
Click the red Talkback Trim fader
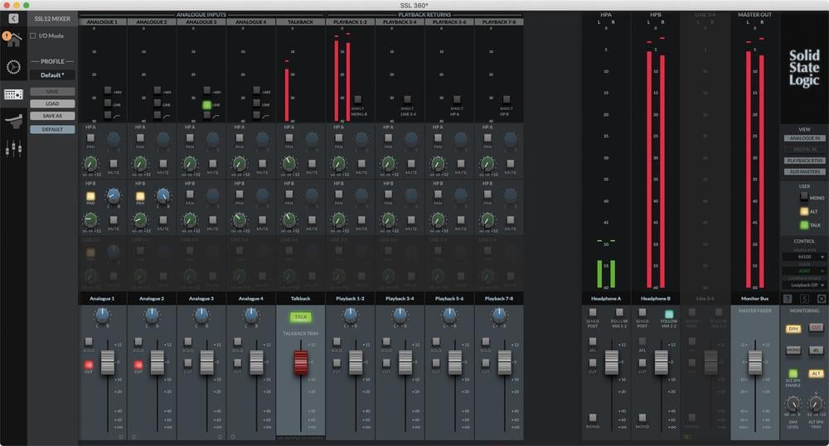300,362
